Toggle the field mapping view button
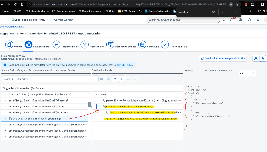 tap(263, 59)
